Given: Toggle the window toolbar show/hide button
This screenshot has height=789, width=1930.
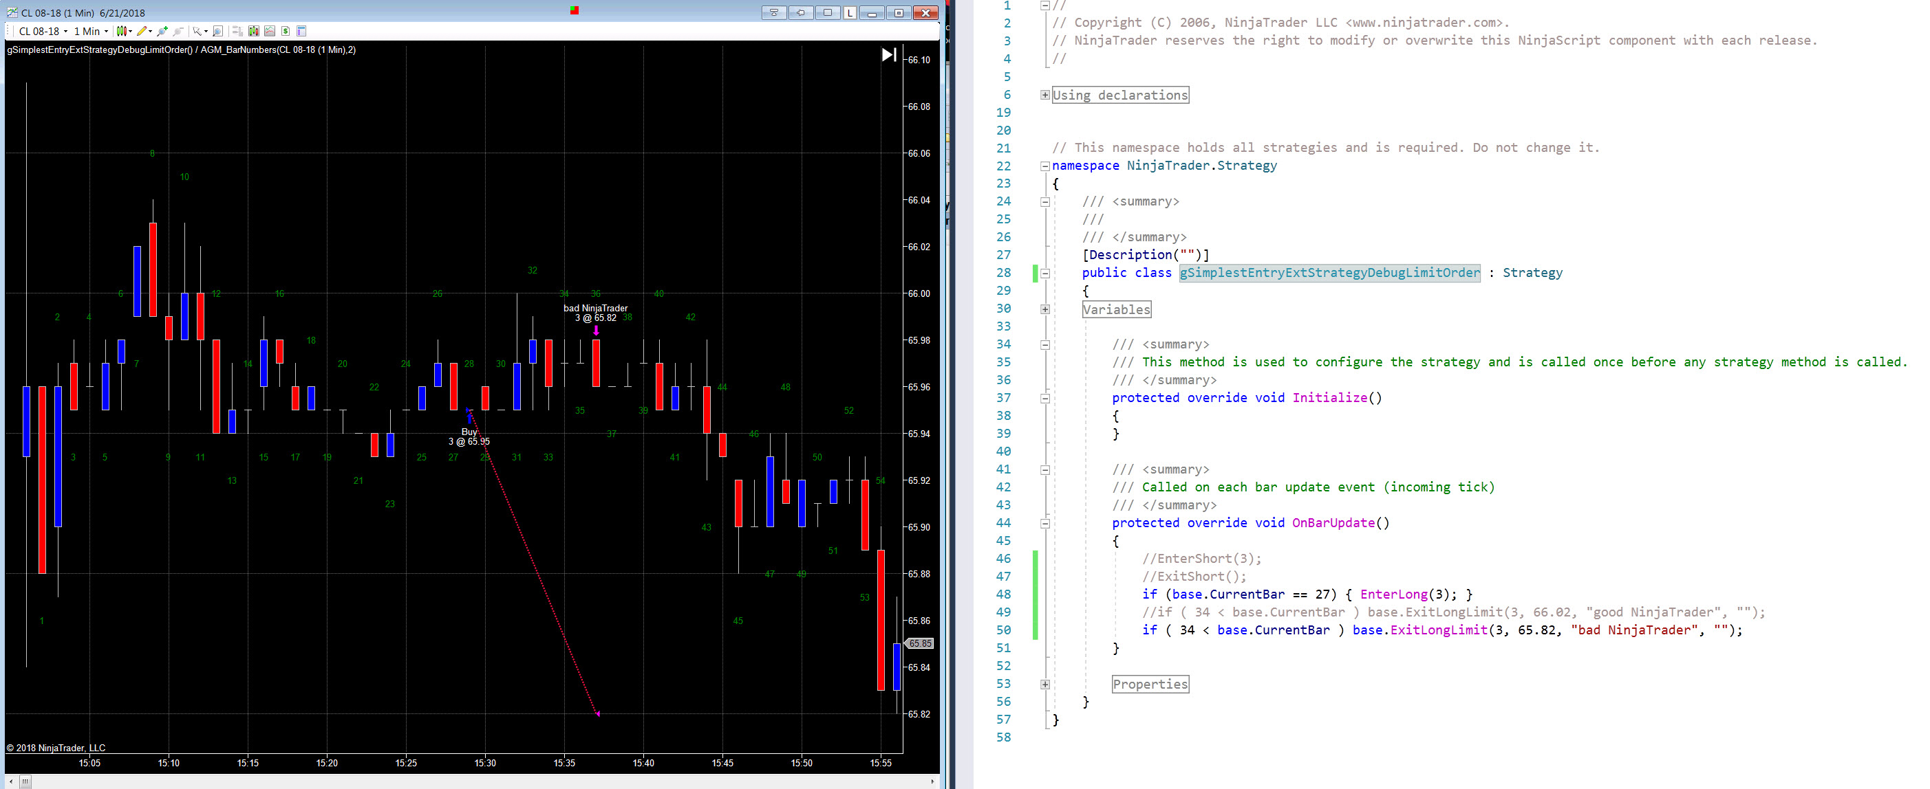Looking at the screenshot, I should pyautogui.click(x=775, y=13).
